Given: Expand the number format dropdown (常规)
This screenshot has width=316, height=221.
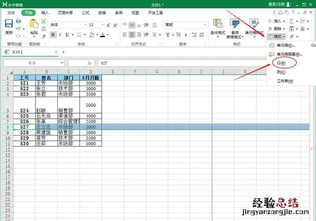Looking at the screenshot, I should coord(183,25).
